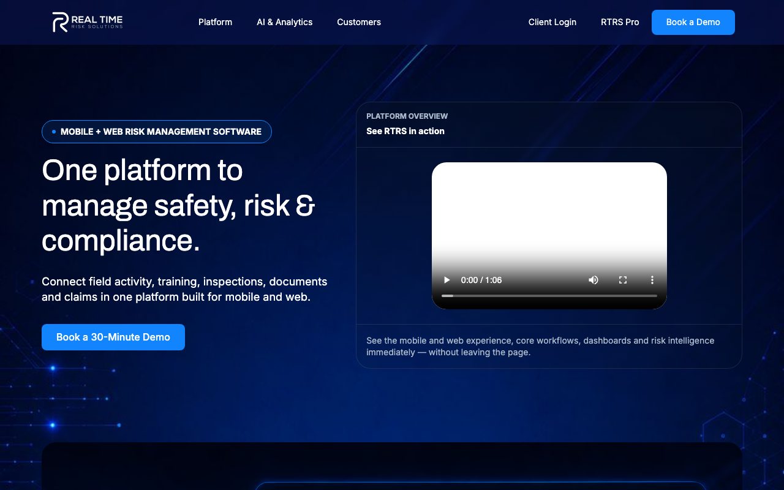Seek along the video progress bar
Viewport: 784px width, 490px height.
pyautogui.click(x=549, y=296)
